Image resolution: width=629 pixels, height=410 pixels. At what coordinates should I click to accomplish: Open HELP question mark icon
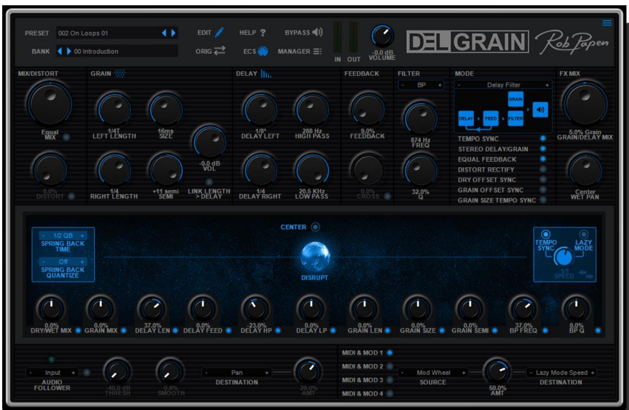(263, 33)
